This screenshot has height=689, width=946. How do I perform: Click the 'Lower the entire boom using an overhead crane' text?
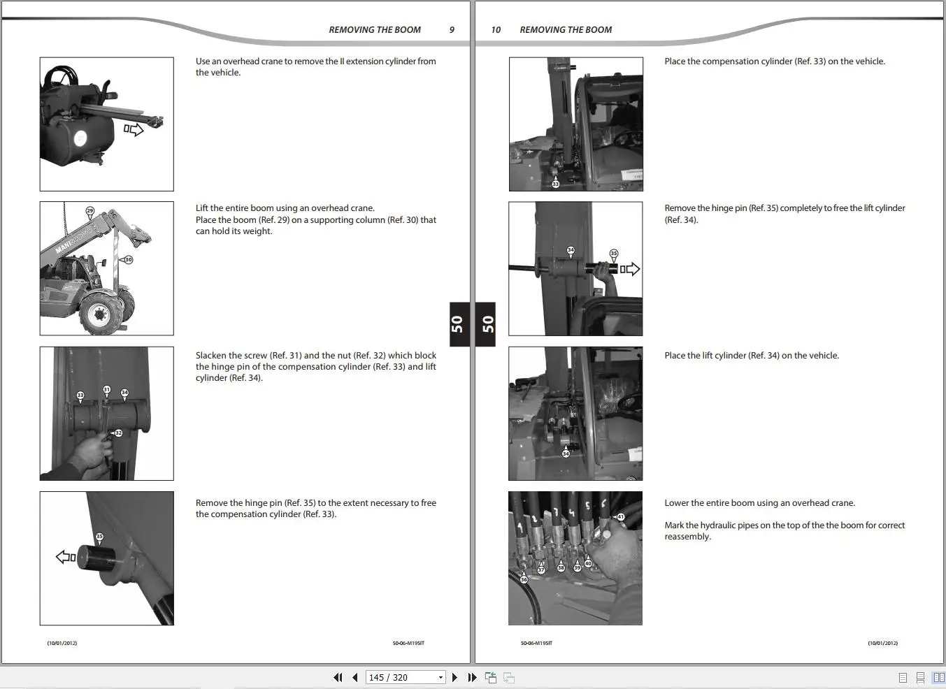tap(760, 503)
